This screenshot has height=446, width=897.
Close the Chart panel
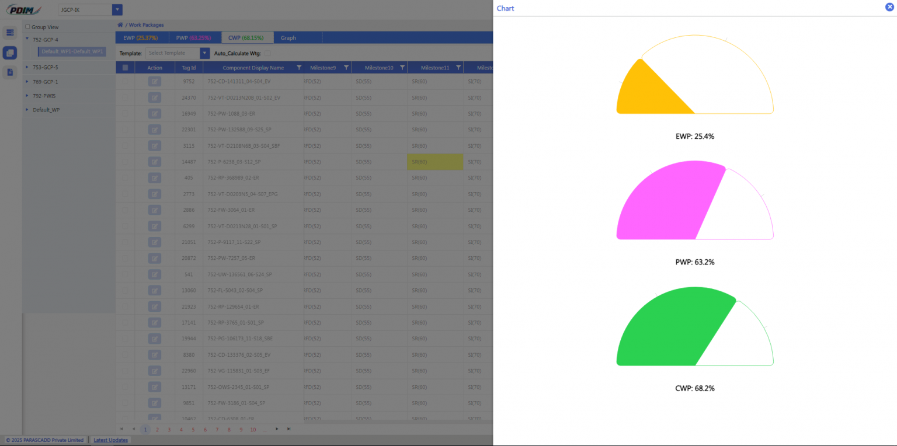(x=889, y=7)
